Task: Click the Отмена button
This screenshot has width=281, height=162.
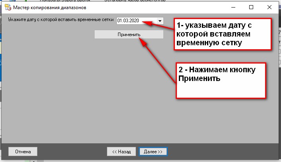Action: click(x=23, y=151)
